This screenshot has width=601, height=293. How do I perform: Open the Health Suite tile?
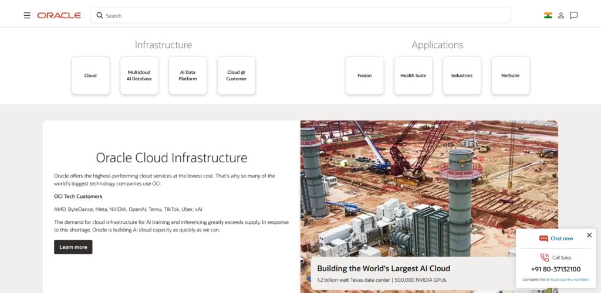[x=413, y=76]
